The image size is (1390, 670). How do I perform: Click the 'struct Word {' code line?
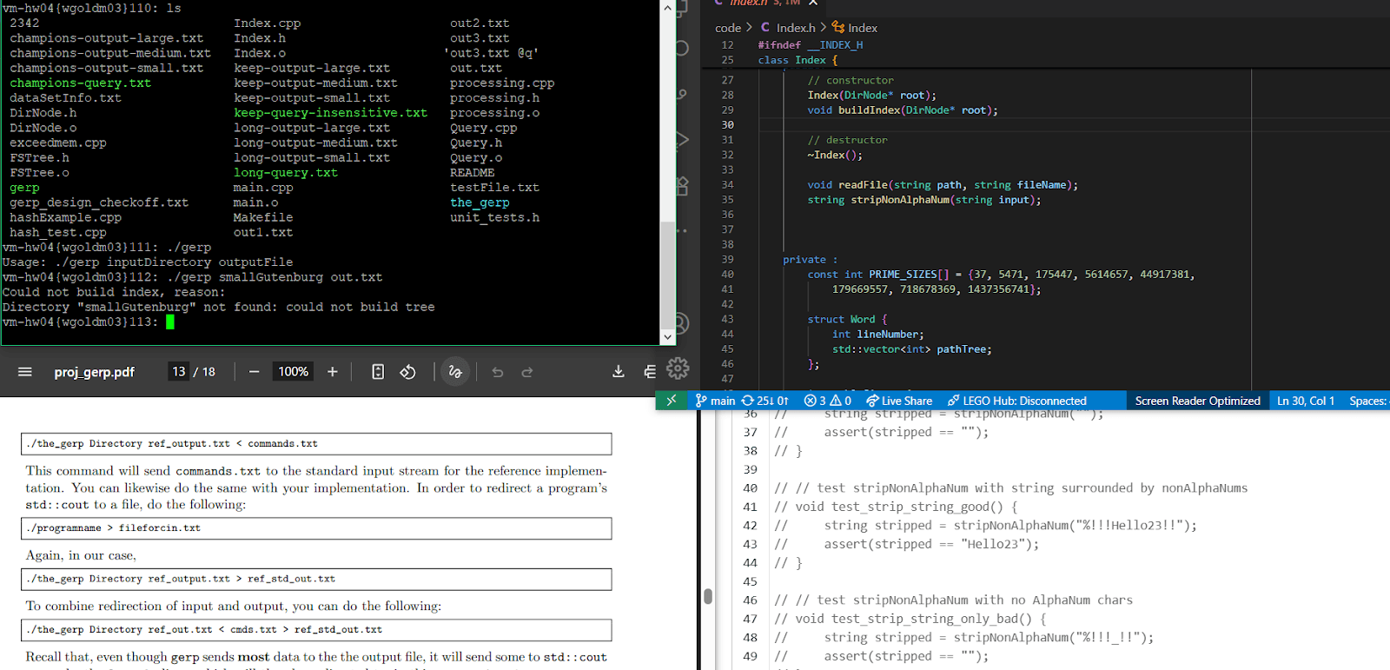[x=848, y=320]
